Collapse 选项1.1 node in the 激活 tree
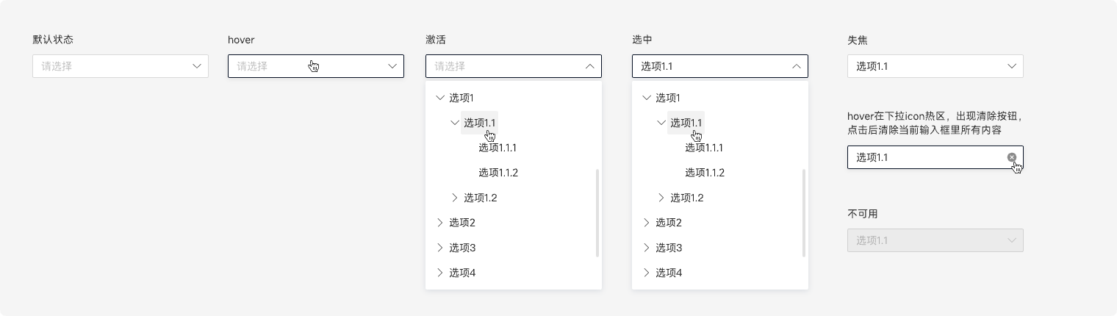 (x=455, y=123)
